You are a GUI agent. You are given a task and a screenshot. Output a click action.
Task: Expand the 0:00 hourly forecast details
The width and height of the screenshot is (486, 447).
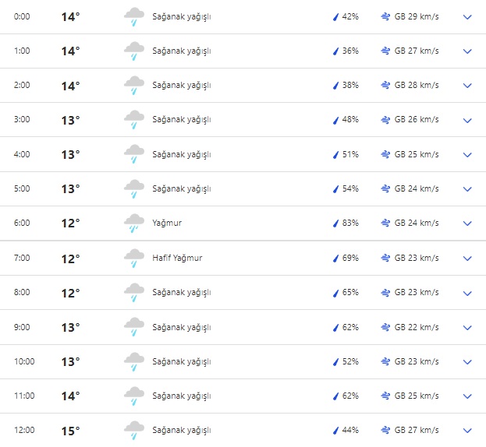(x=467, y=17)
